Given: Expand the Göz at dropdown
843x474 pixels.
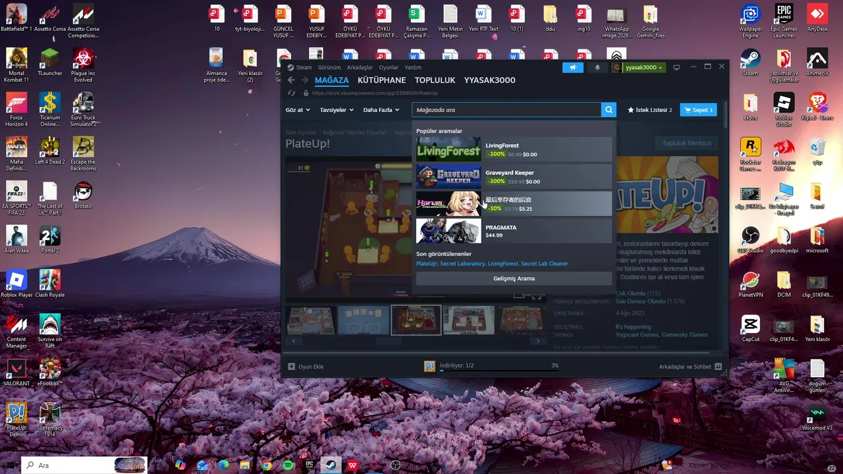Looking at the screenshot, I should pyautogui.click(x=298, y=110).
